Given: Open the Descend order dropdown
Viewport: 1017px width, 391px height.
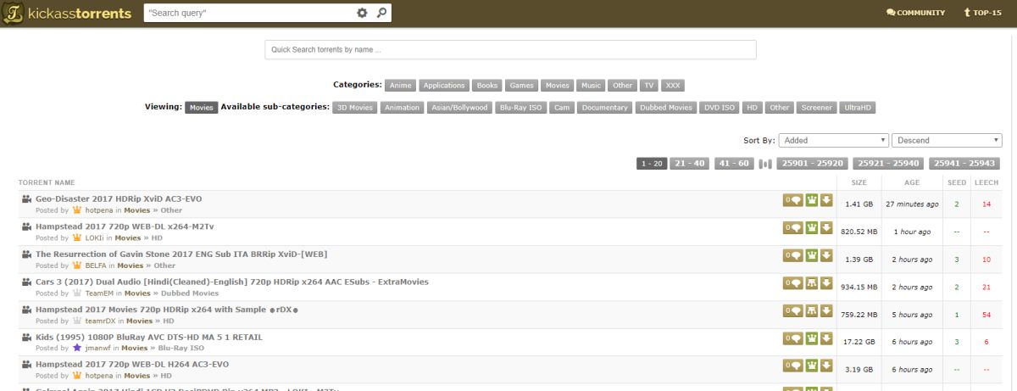Looking at the screenshot, I should click(947, 140).
